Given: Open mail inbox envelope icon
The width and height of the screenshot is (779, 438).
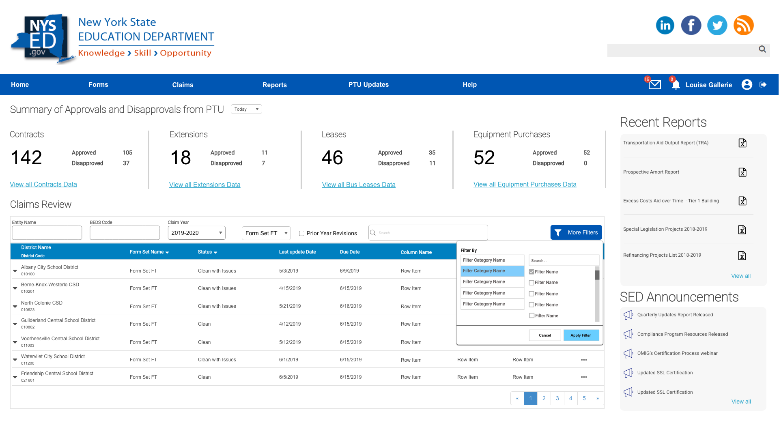Looking at the screenshot, I should [x=654, y=85].
